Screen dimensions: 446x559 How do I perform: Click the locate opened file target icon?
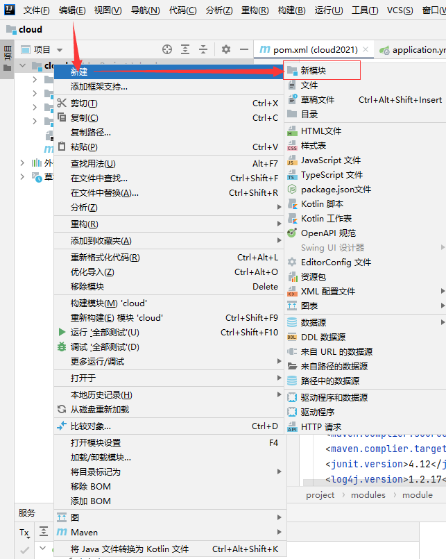click(x=166, y=49)
